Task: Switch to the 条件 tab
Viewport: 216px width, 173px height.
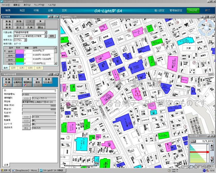Action: pos(6,68)
